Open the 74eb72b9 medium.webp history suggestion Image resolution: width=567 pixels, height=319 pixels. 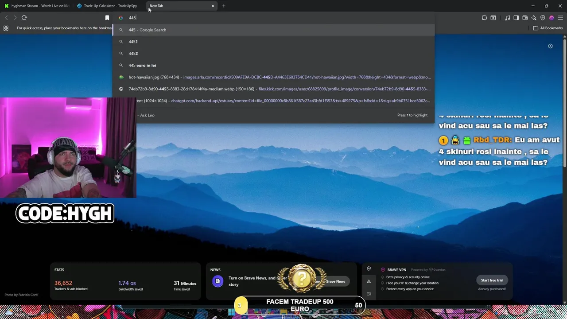pyautogui.click(x=274, y=89)
